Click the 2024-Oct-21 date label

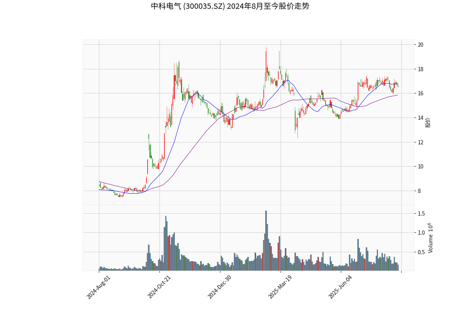pos(159,287)
